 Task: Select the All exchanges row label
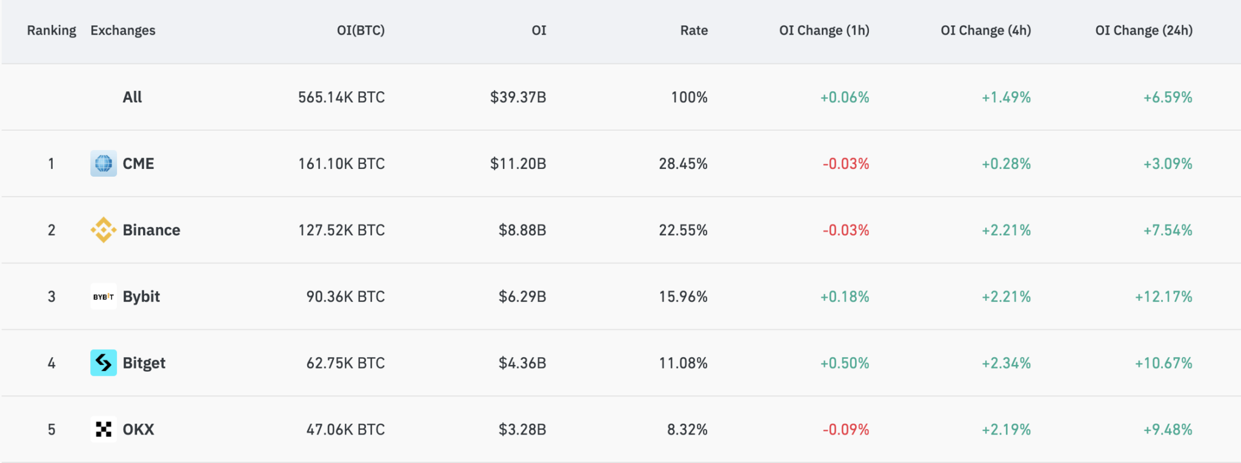point(132,97)
